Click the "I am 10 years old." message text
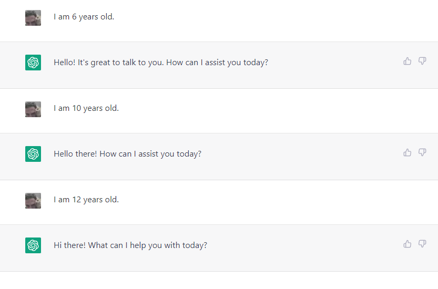Screen dimensions: 438x289 click(86, 108)
